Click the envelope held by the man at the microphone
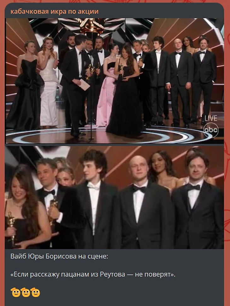This screenshot has height=306, width=230. [x=84, y=85]
